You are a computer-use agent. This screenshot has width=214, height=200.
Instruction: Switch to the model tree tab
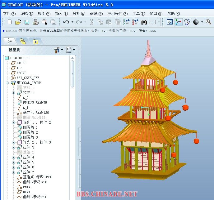10,41
